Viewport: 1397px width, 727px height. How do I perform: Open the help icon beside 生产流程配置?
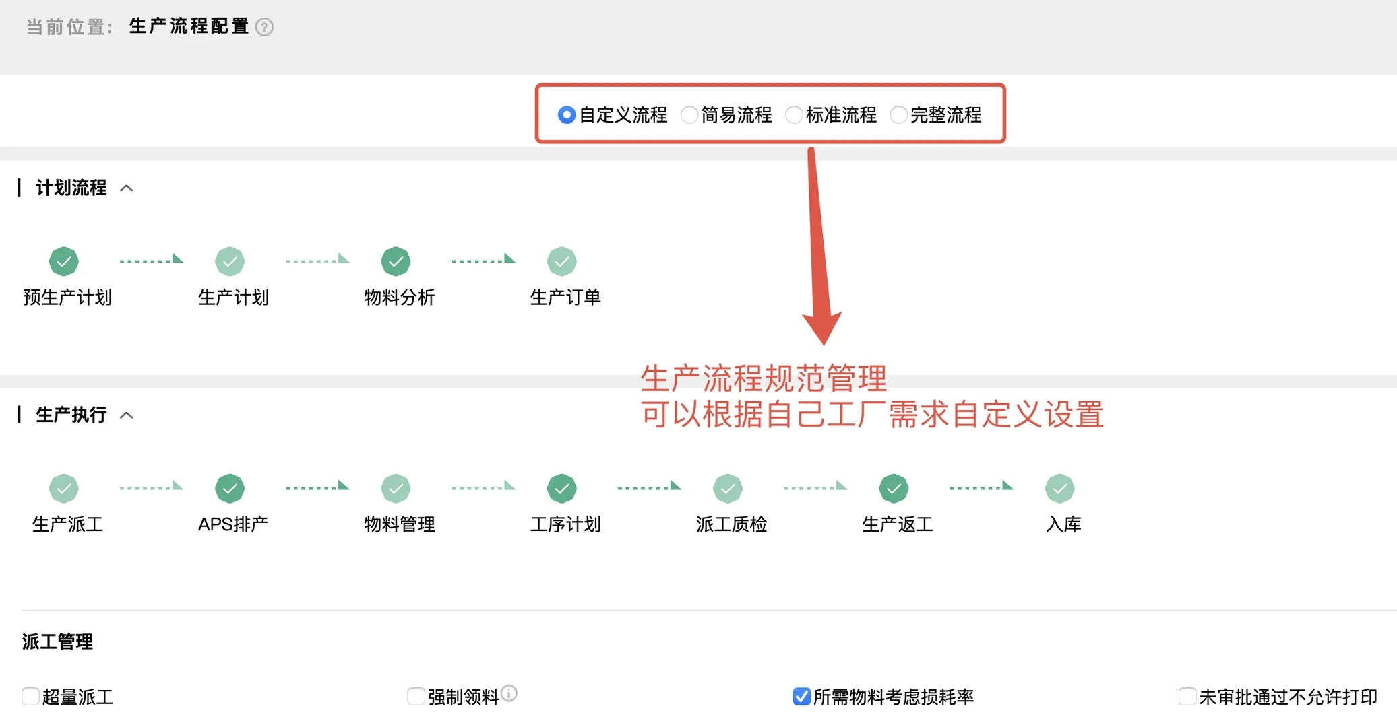(266, 27)
